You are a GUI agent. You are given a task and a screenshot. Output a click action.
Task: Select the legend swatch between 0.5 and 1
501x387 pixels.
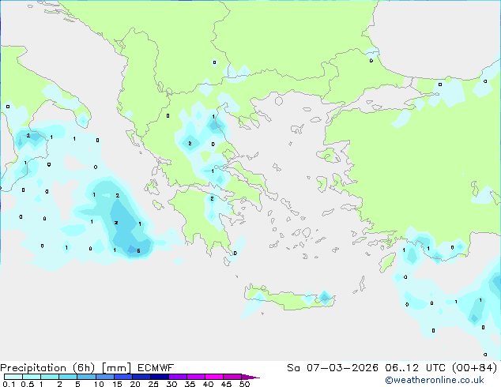tap(32, 377)
